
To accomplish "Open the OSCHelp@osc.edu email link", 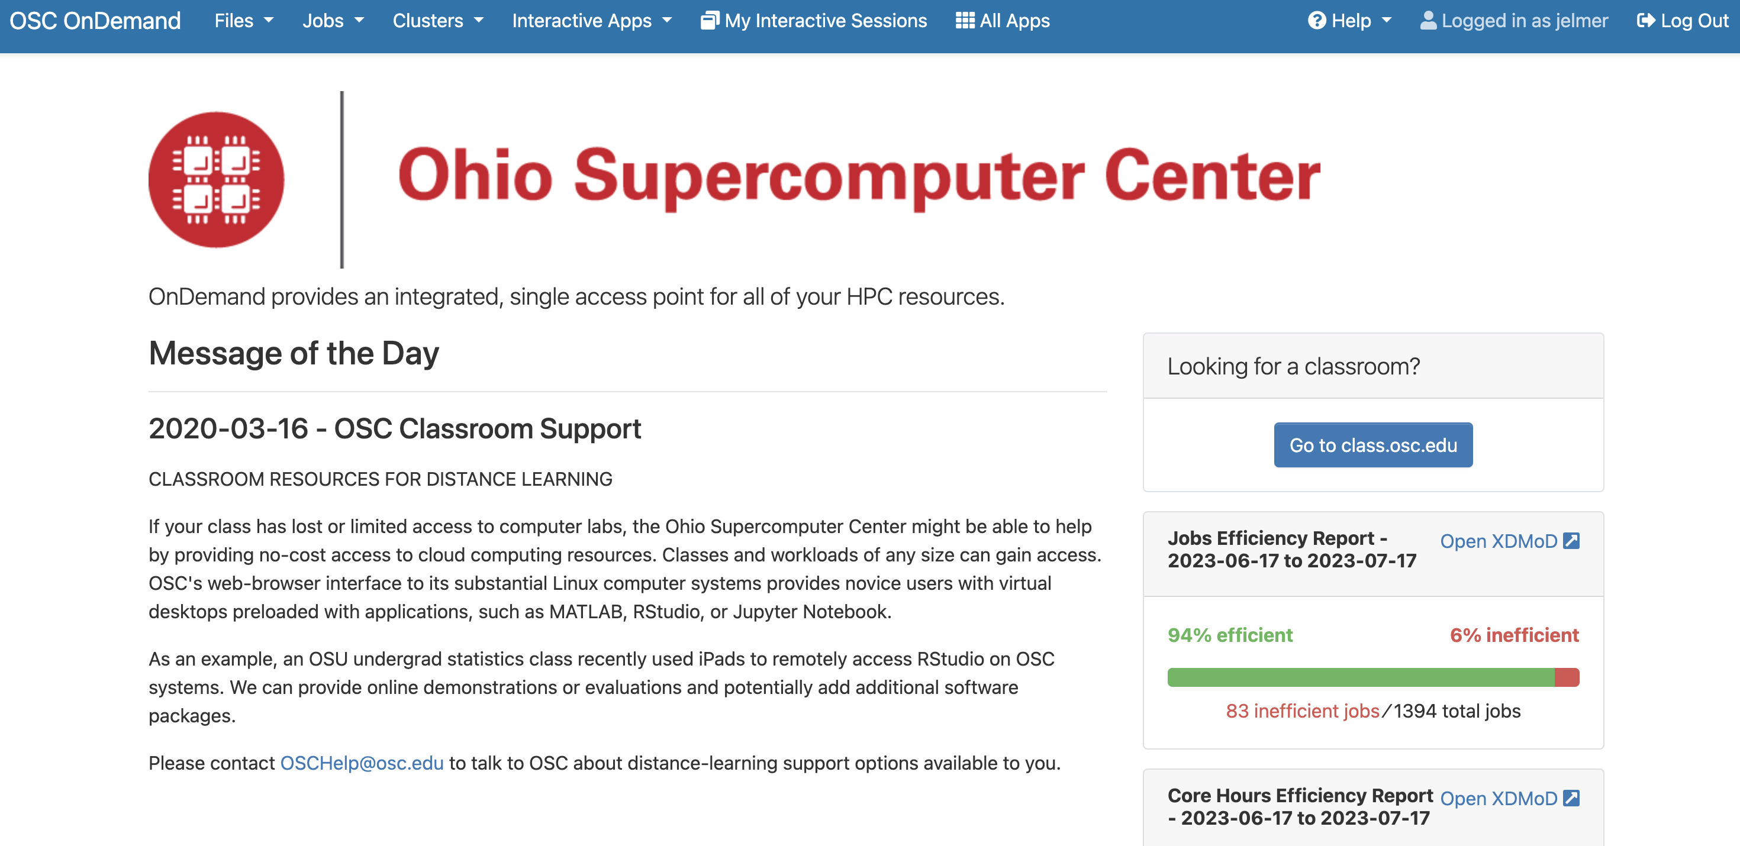I will [x=362, y=763].
